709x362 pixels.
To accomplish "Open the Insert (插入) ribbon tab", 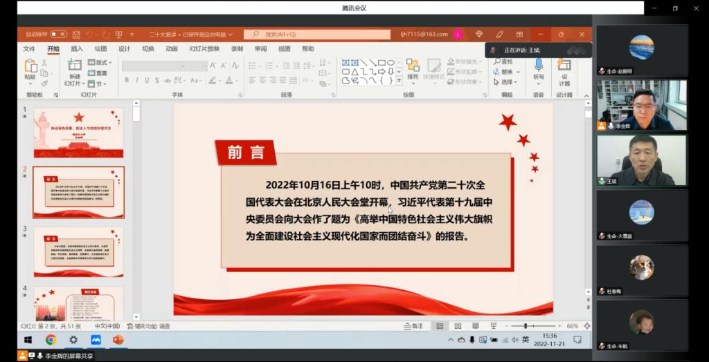I will [x=77, y=49].
